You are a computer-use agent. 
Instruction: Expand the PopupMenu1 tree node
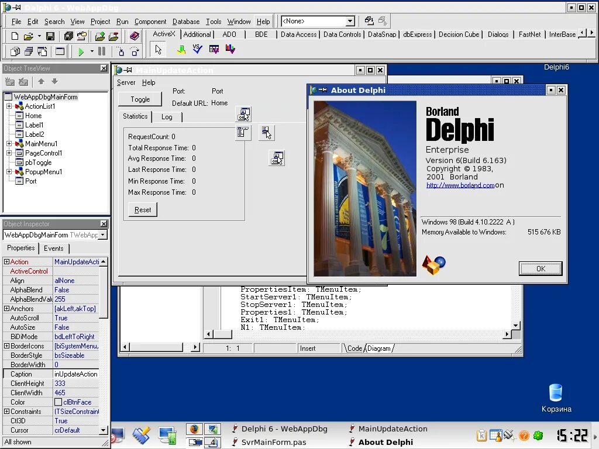(x=9, y=172)
